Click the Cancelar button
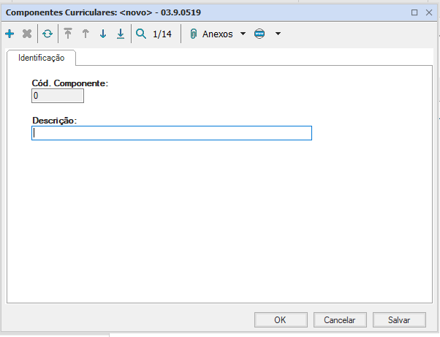440x337 pixels. coord(340,319)
